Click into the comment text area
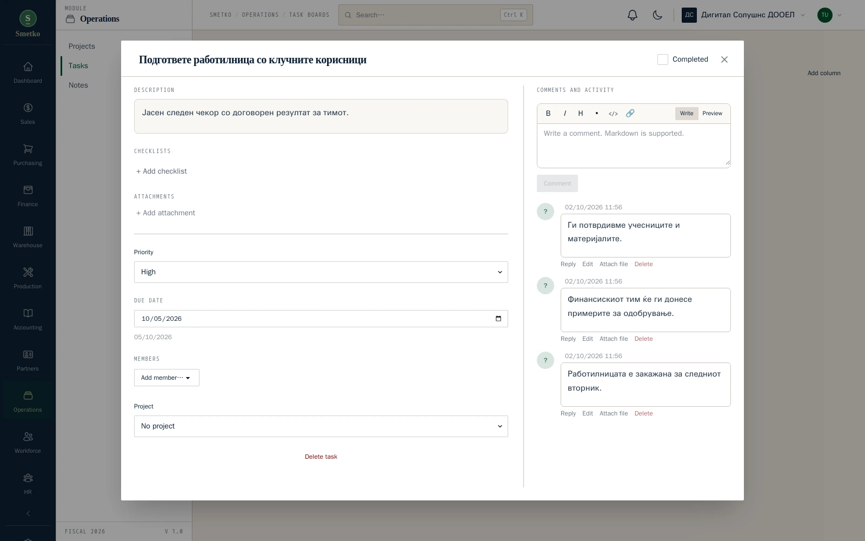 tap(634, 146)
